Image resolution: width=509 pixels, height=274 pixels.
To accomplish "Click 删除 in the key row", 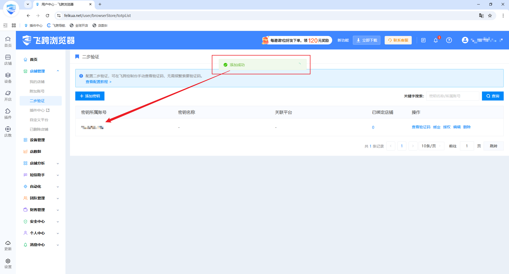I will pyautogui.click(x=467, y=127).
